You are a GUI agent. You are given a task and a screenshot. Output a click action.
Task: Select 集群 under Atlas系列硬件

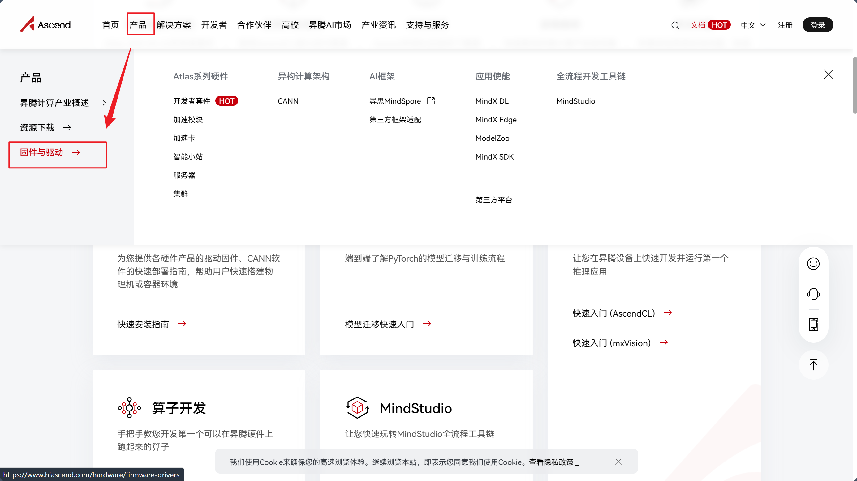(x=180, y=194)
